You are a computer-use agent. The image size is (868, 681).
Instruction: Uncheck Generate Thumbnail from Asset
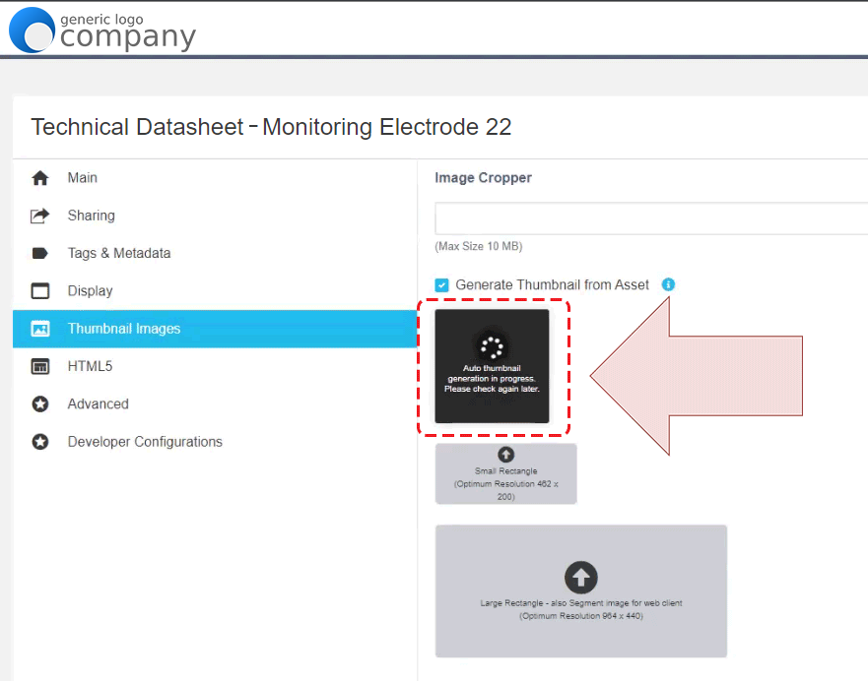[x=441, y=284]
